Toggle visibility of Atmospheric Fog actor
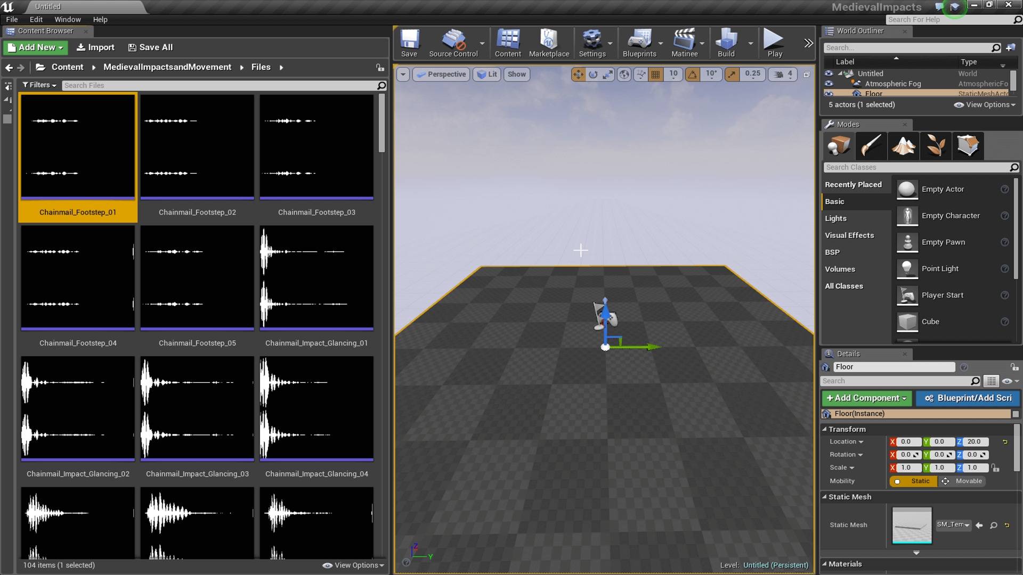Image resolution: width=1023 pixels, height=575 pixels. pos(829,84)
